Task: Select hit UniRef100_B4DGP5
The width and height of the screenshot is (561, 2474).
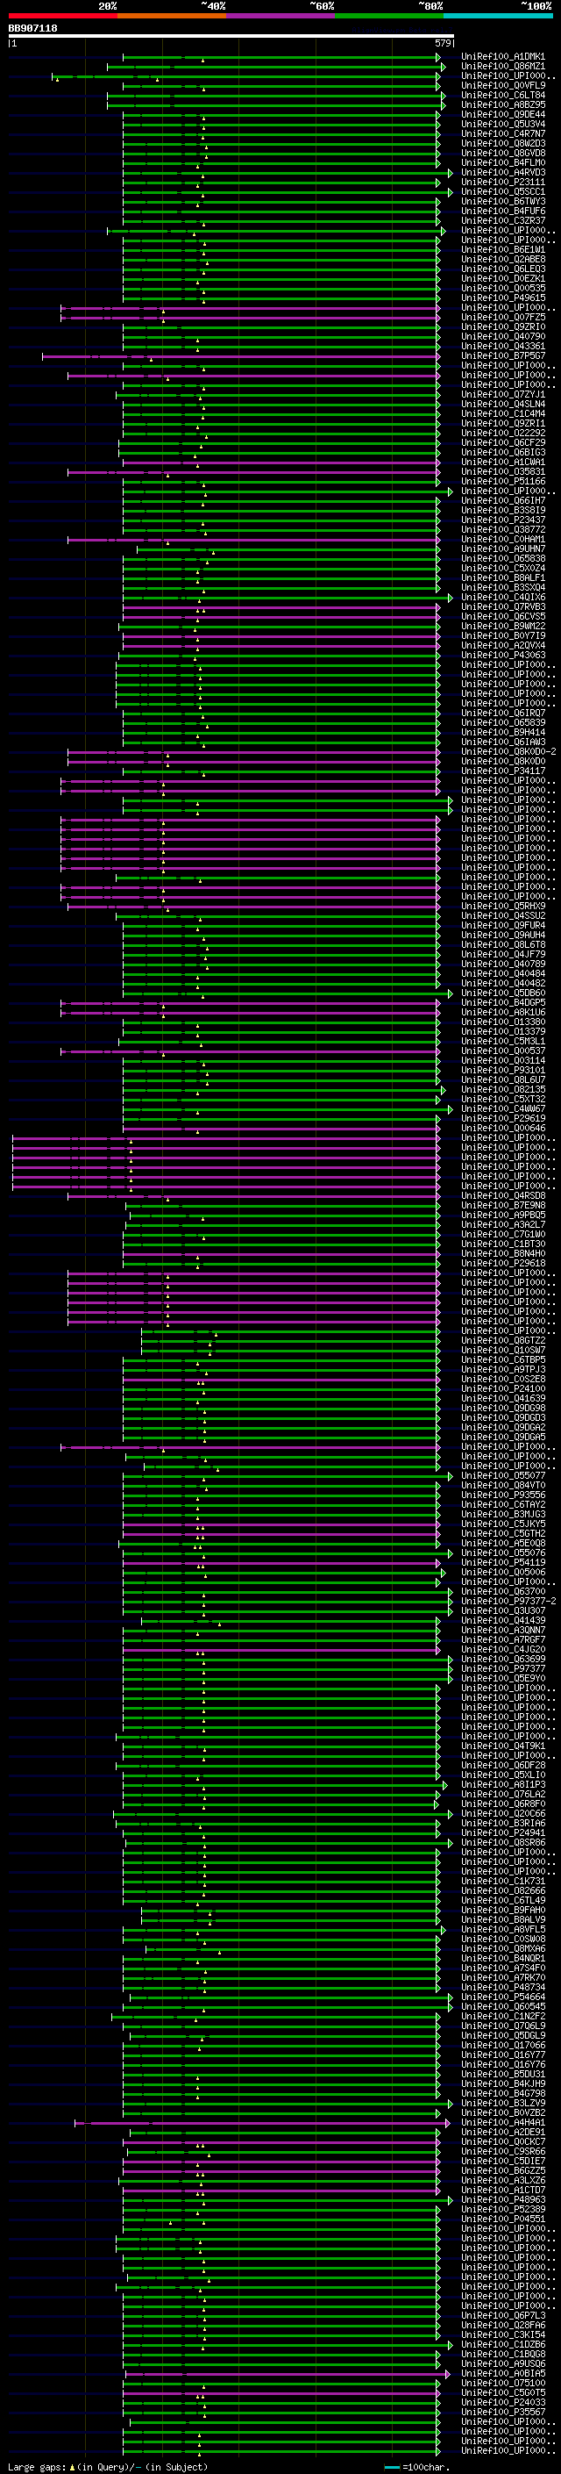Action: (503, 1002)
